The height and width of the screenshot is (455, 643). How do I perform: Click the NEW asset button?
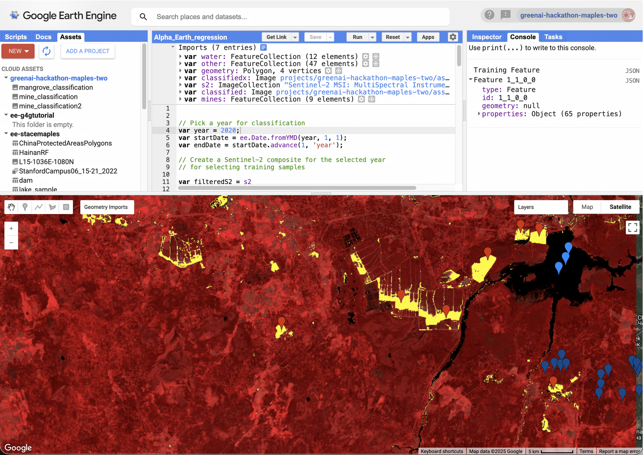click(x=18, y=51)
